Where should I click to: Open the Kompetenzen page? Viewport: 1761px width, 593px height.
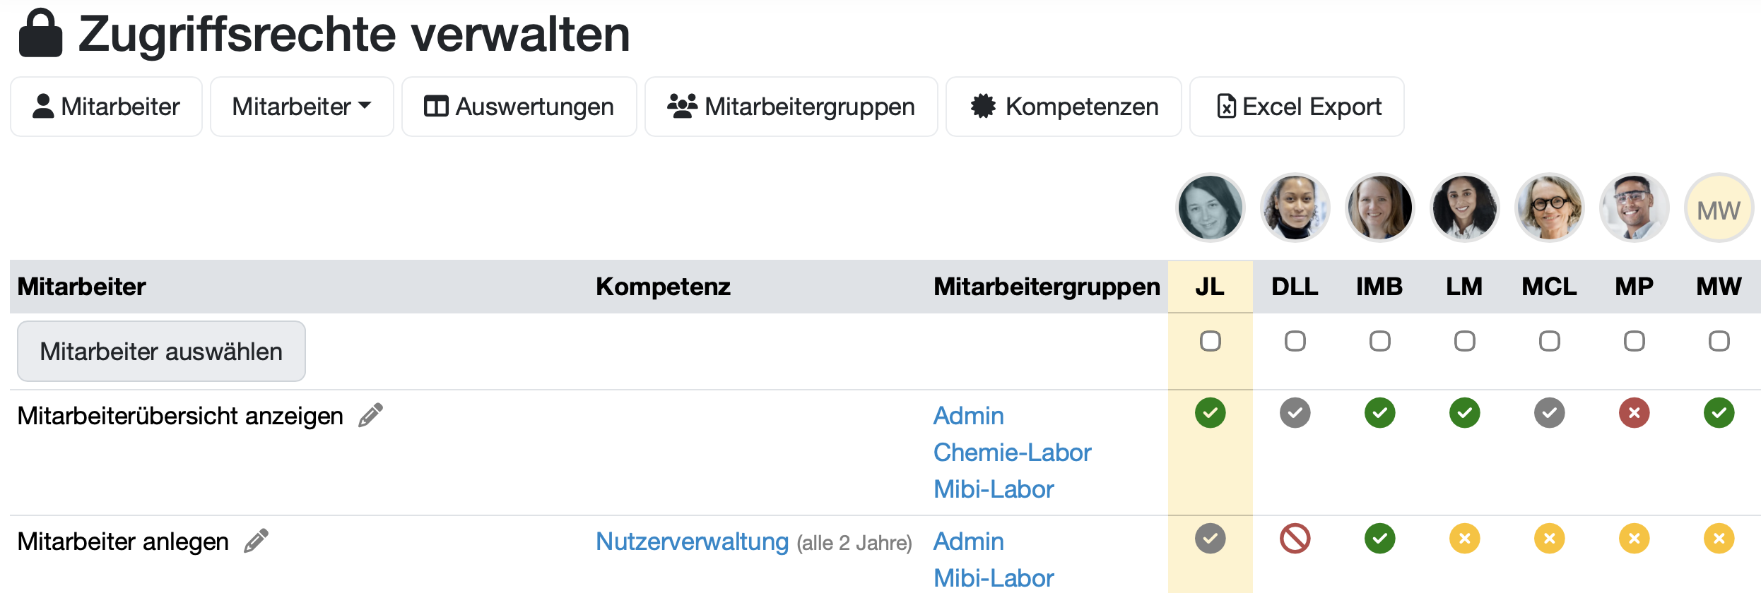click(1064, 107)
